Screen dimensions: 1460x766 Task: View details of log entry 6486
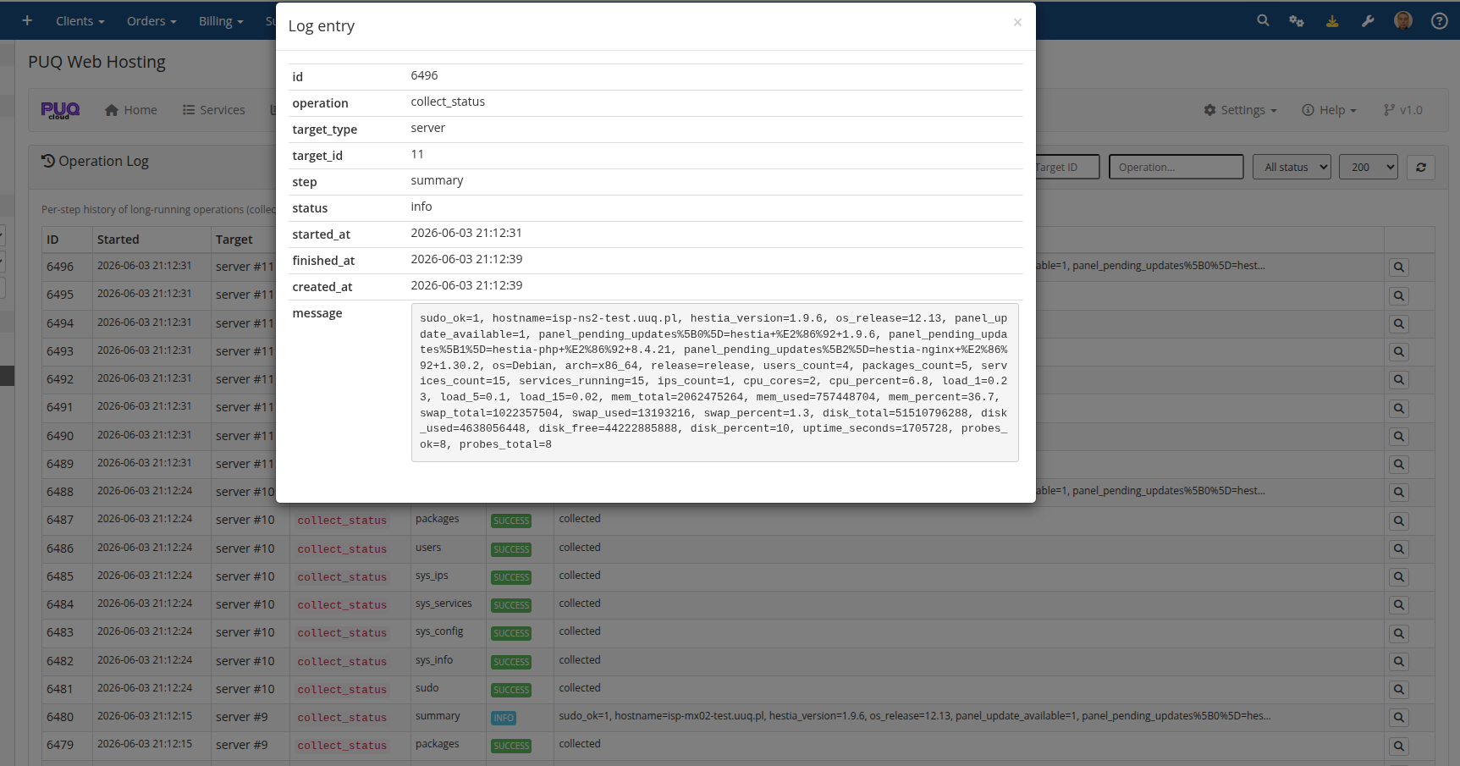pyautogui.click(x=1399, y=548)
